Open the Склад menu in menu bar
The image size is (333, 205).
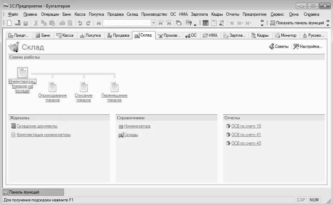pos(132,14)
